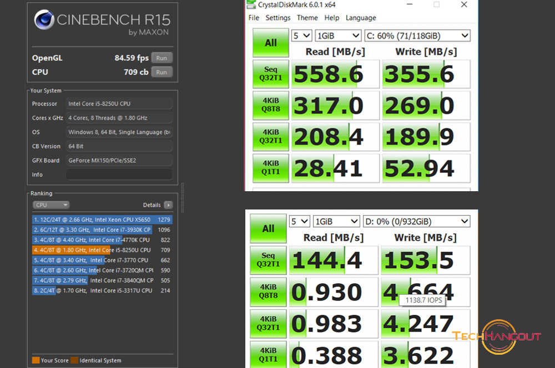Close the CrystalDiskMark window

coord(464,4)
